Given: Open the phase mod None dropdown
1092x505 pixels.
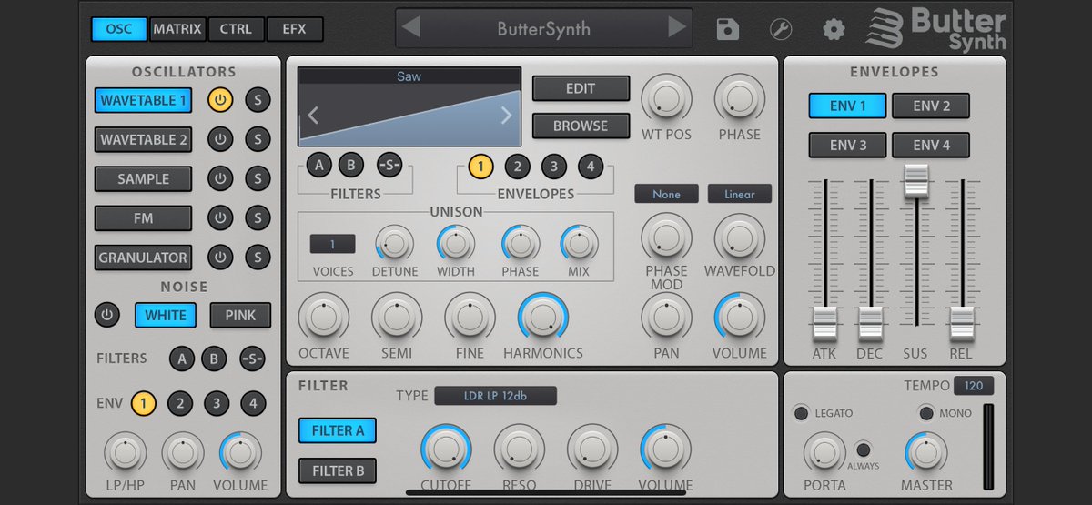Looking at the screenshot, I should coord(667,194).
